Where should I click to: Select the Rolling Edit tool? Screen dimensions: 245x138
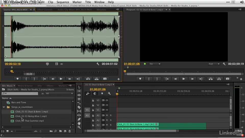point(79,99)
